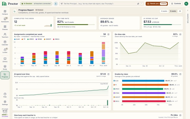Viewport: 190px width, 119px height.
Task: Open Settings in the sidebar
Action: point(5,103)
